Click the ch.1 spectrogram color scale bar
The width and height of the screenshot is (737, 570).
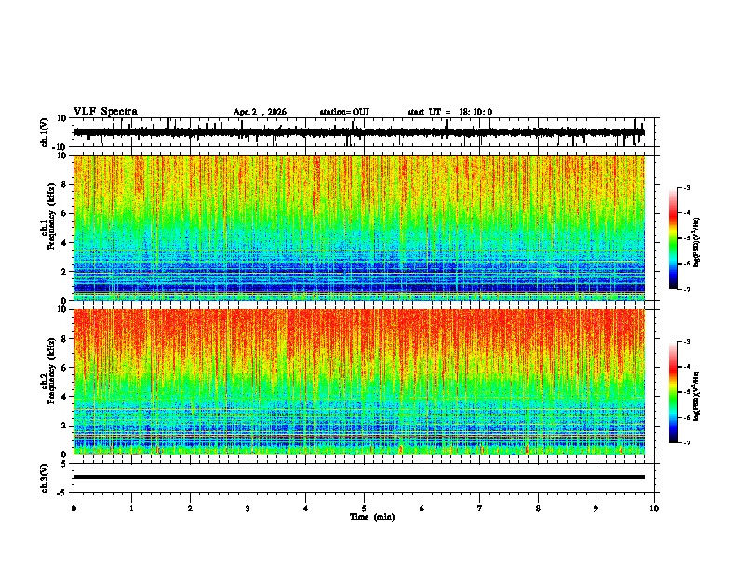coord(673,238)
